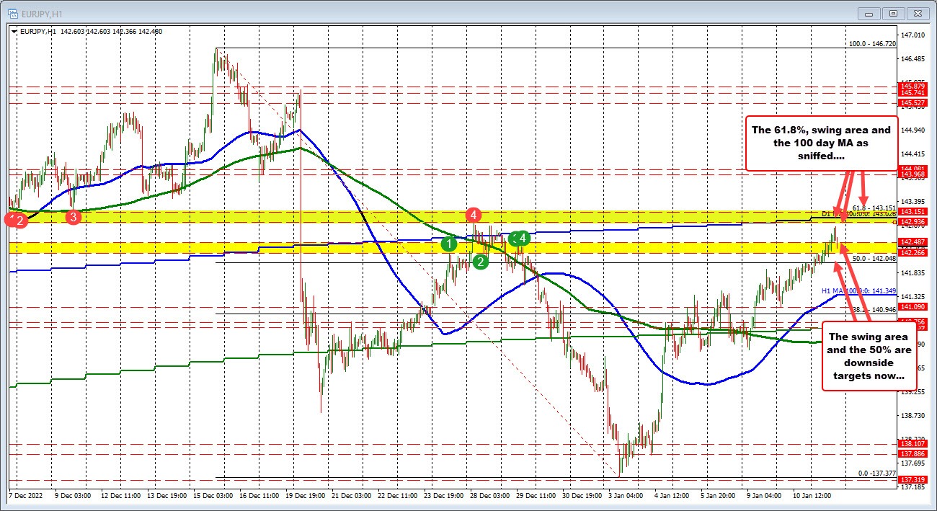Open the OHLC quote dropdown arrow
The width and height of the screenshot is (937, 511).
14,31
